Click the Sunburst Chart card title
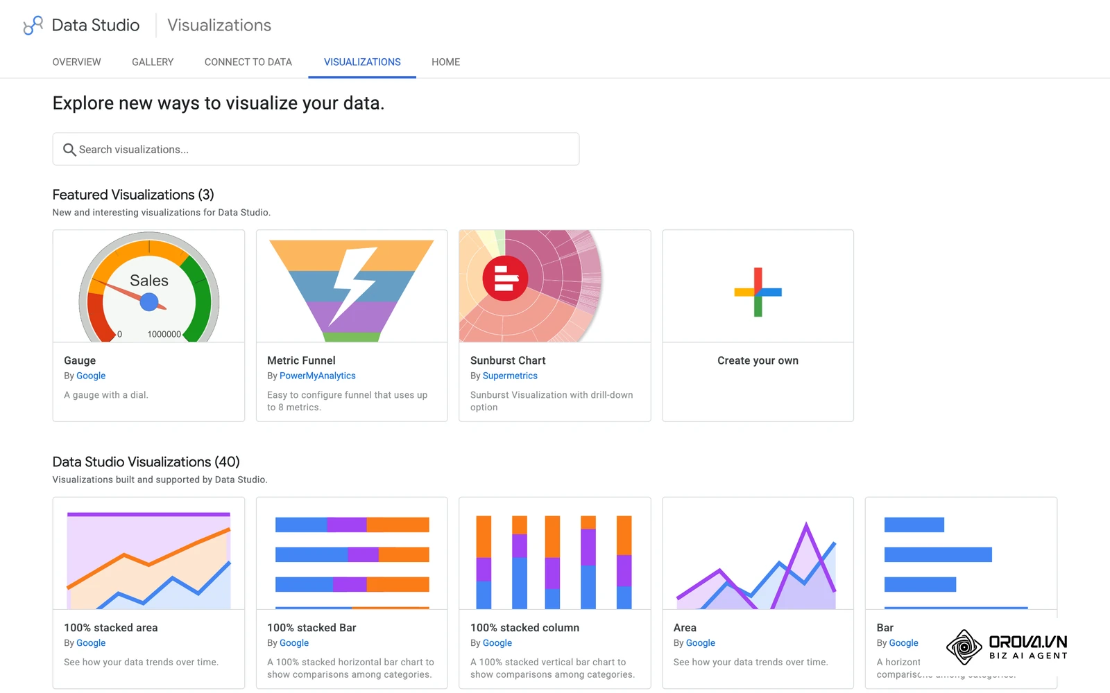This screenshot has width=1110, height=693. [508, 360]
